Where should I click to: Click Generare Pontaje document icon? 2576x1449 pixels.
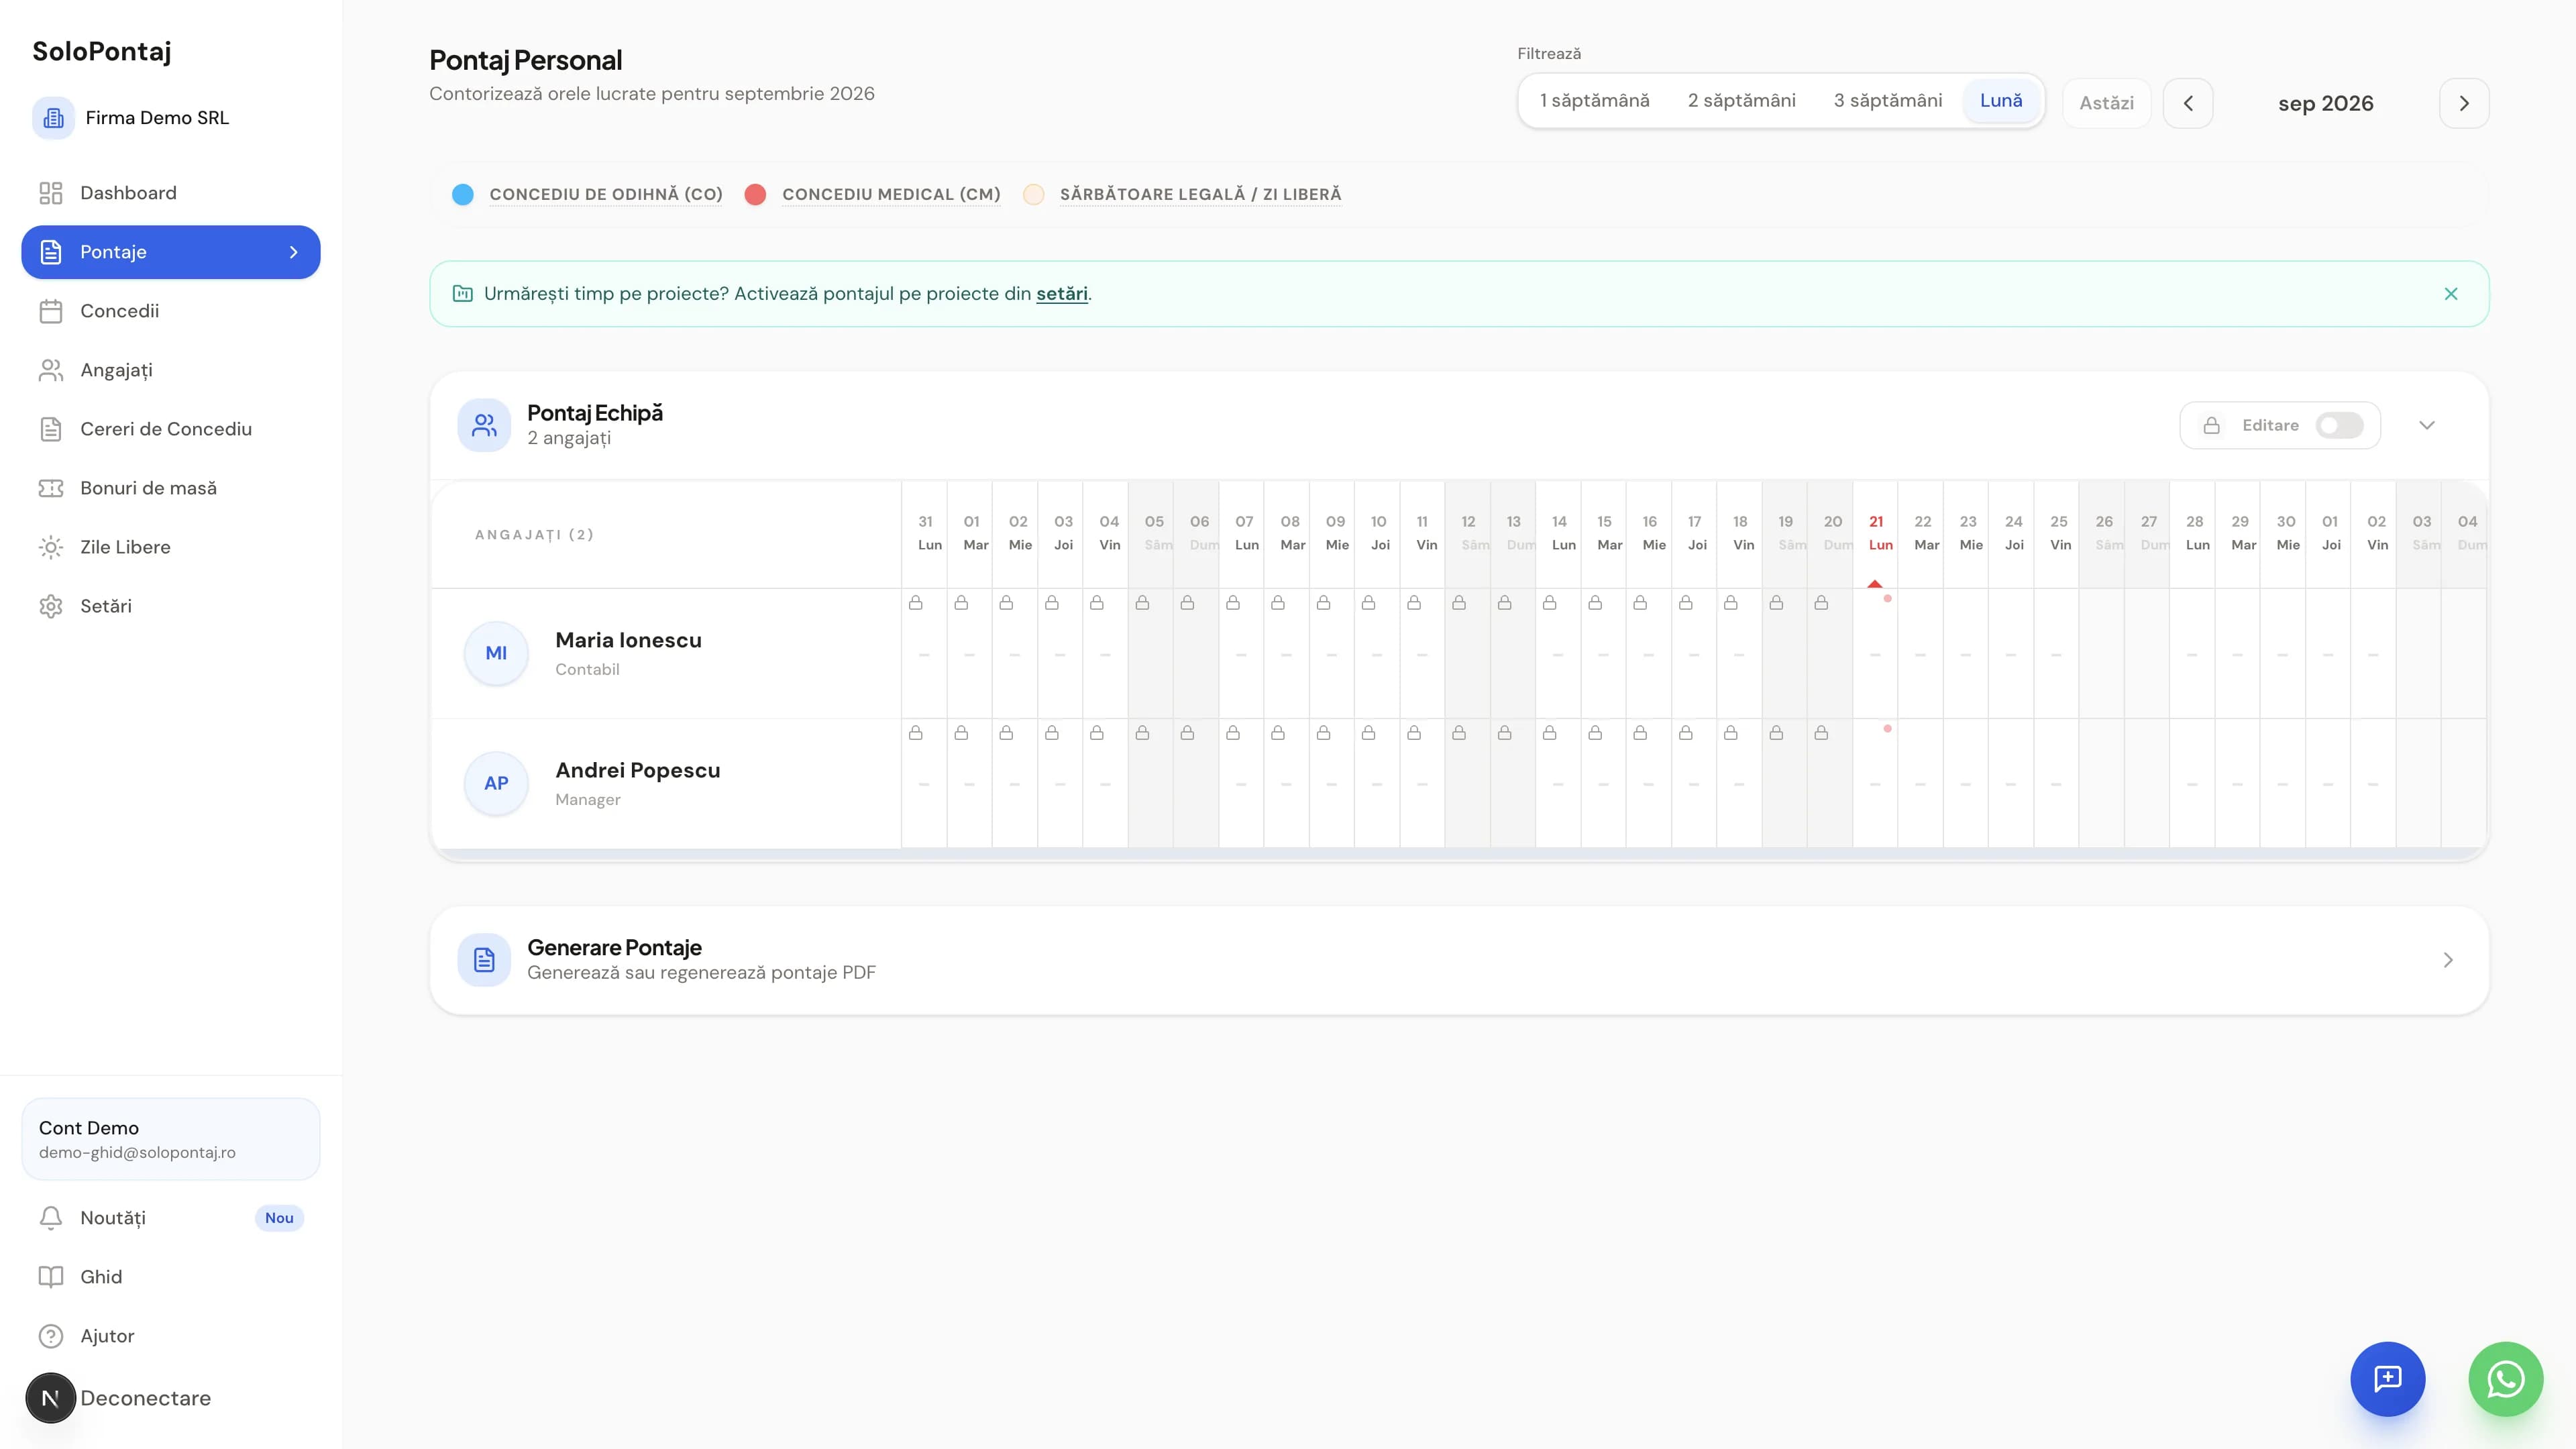click(x=484, y=960)
